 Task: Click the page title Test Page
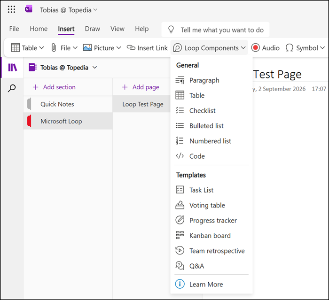pos(277,74)
